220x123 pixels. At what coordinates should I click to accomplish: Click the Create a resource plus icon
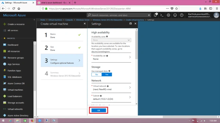(5, 24)
